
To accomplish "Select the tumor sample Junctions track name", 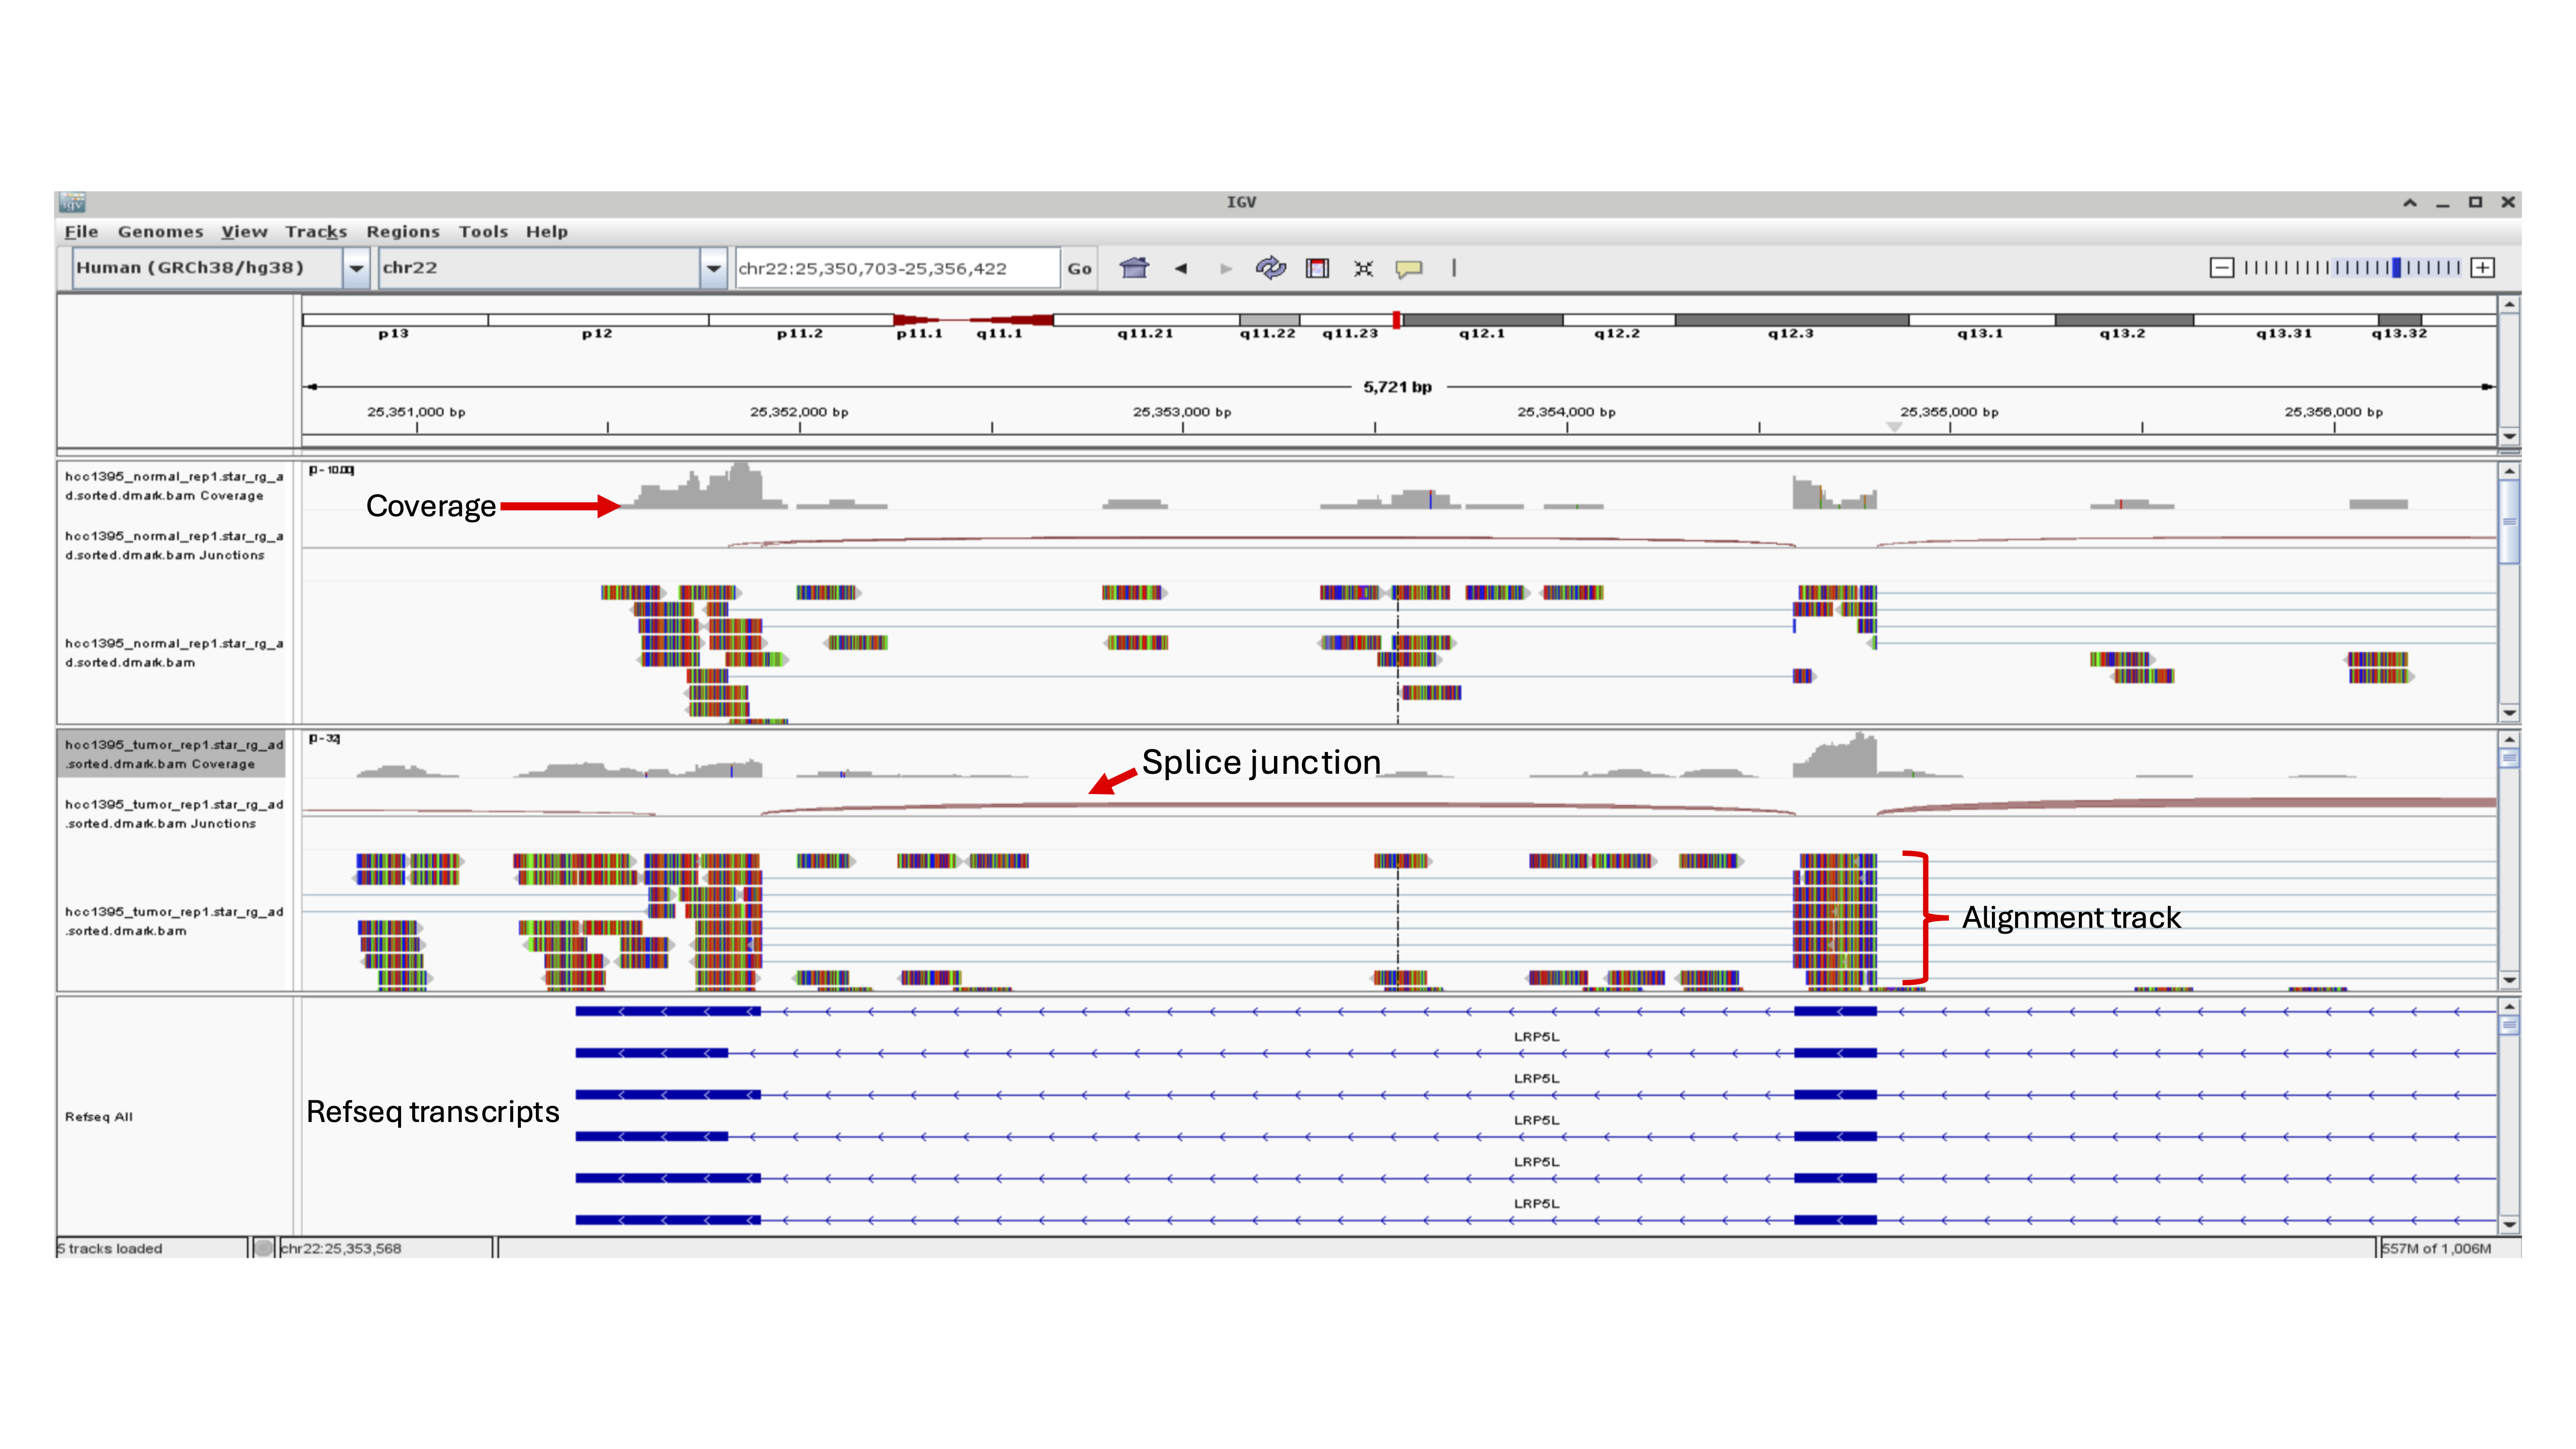I will coord(174,814).
